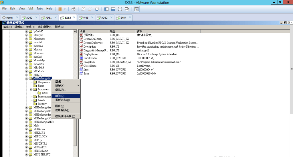Open the VMware VM menu
The height and width of the screenshot is (157, 293).
(x=31, y=9)
